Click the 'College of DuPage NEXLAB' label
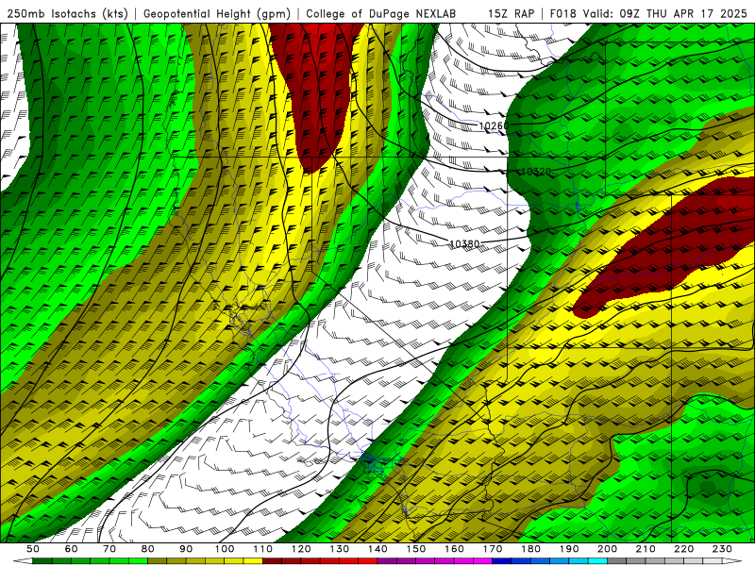Screen dimensions: 755x566 coord(381,13)
